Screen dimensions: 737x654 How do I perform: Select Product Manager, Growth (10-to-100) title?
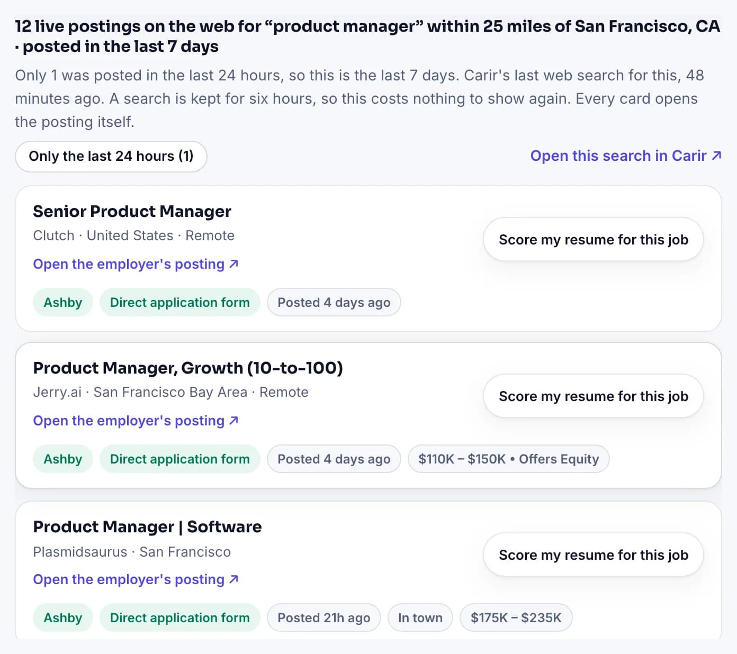(188, 368)
